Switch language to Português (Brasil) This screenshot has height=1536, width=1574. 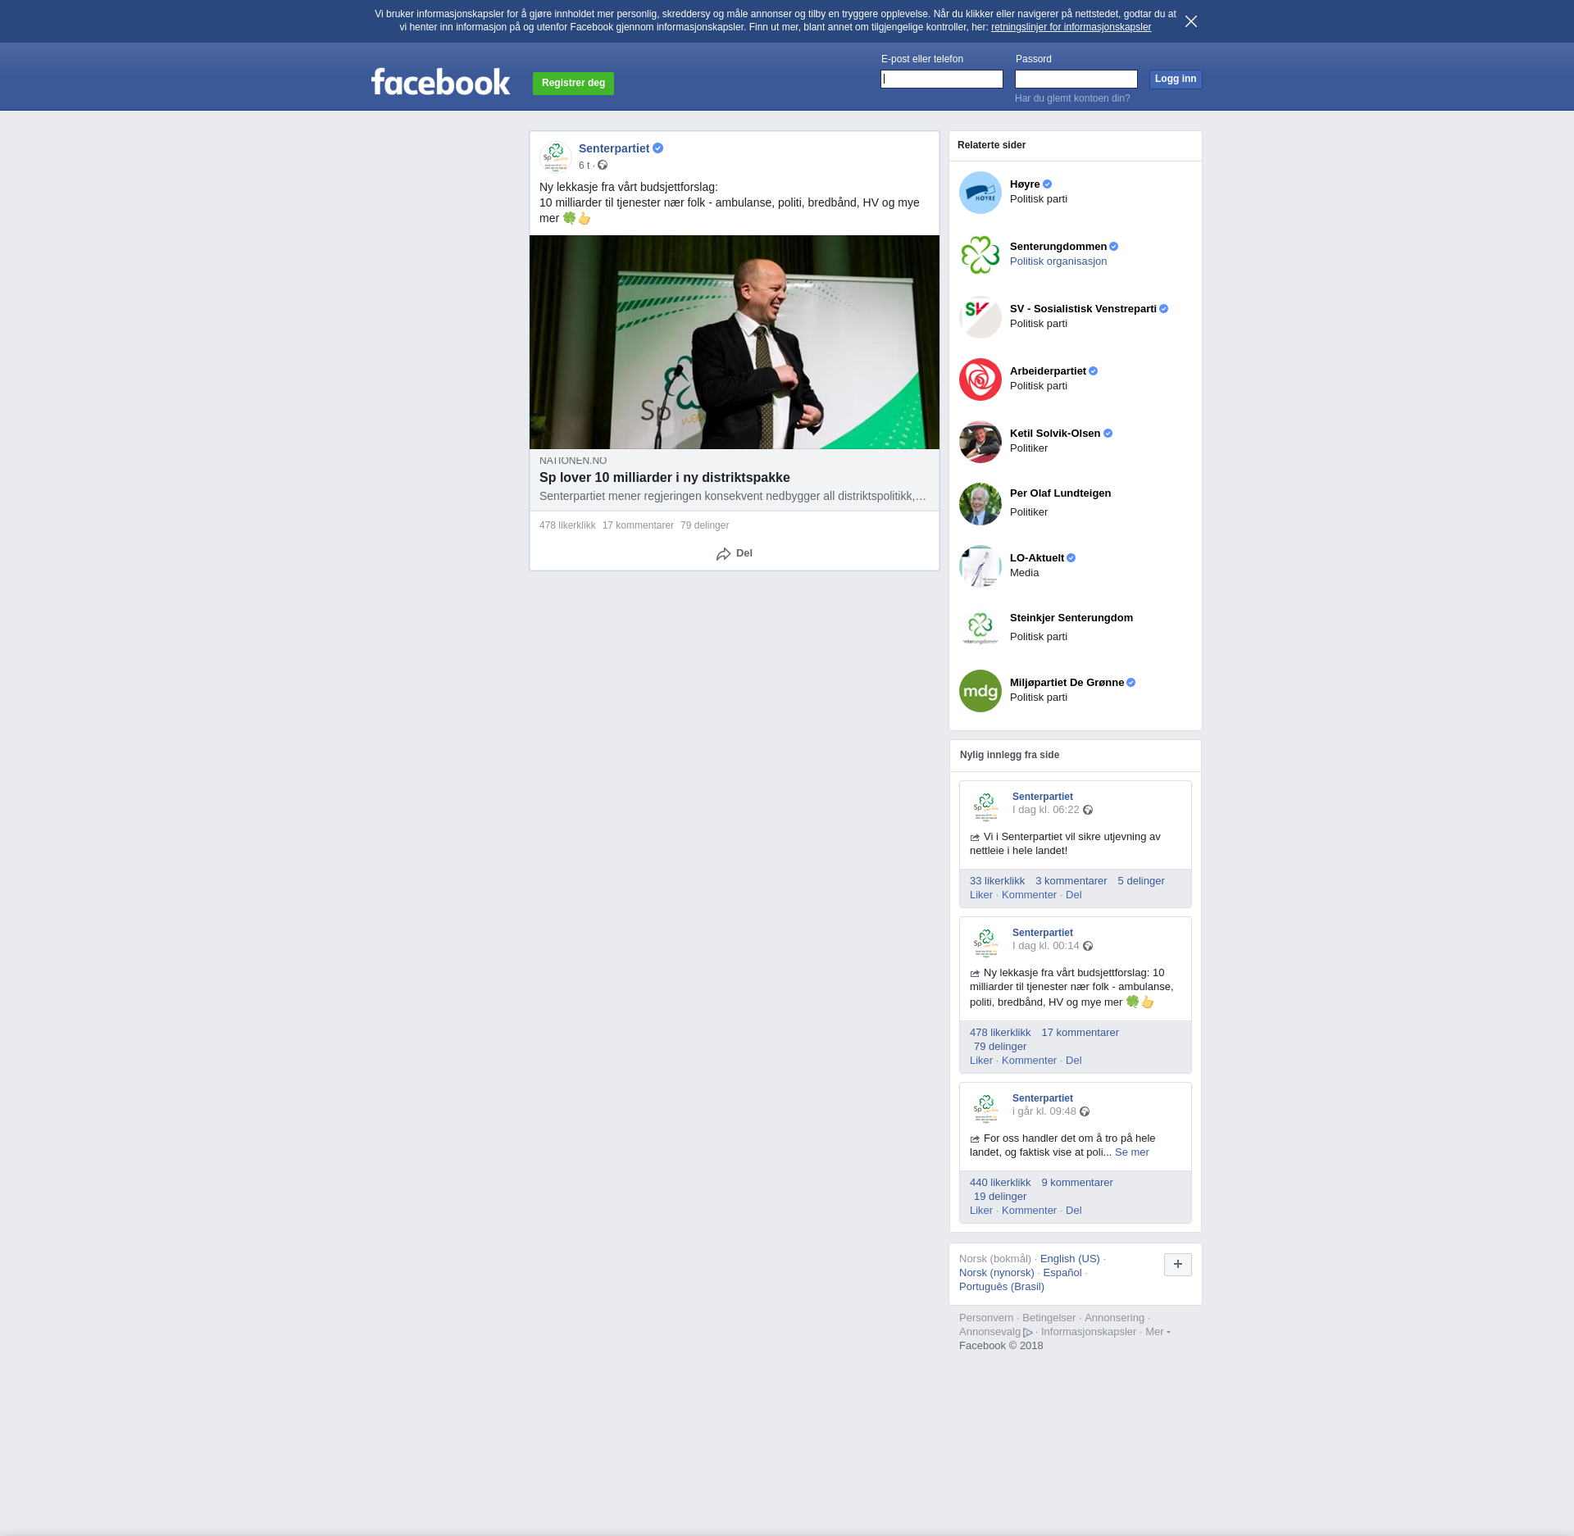[x=1002, y=1287]
